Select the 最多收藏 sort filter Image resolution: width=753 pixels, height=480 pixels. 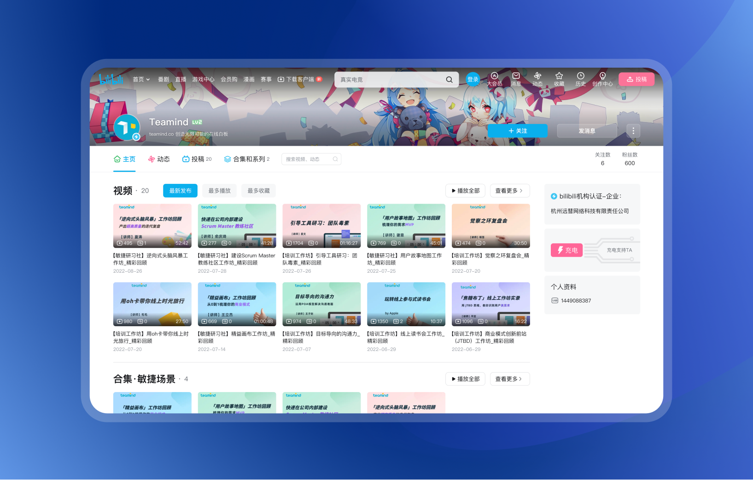click(258, 191)
